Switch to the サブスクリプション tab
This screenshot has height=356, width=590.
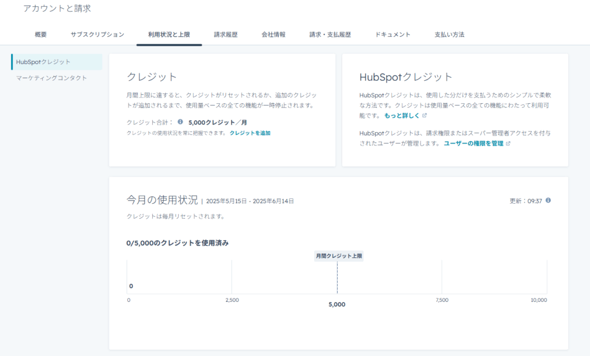97,35
